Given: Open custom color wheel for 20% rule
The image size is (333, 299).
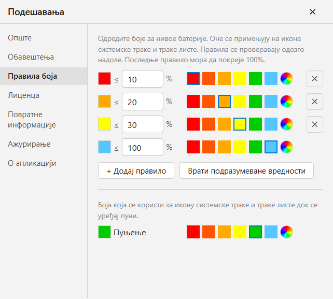Looking at the screenshot, I should click(286, 101).
